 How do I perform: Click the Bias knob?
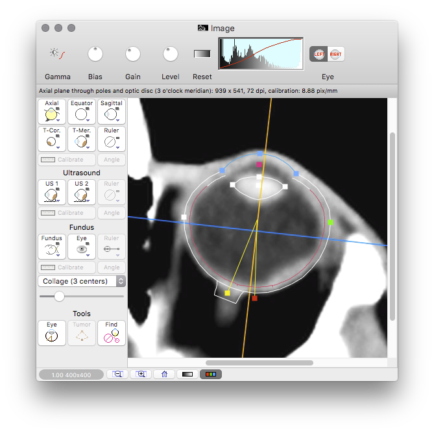[x=95, y=54]
